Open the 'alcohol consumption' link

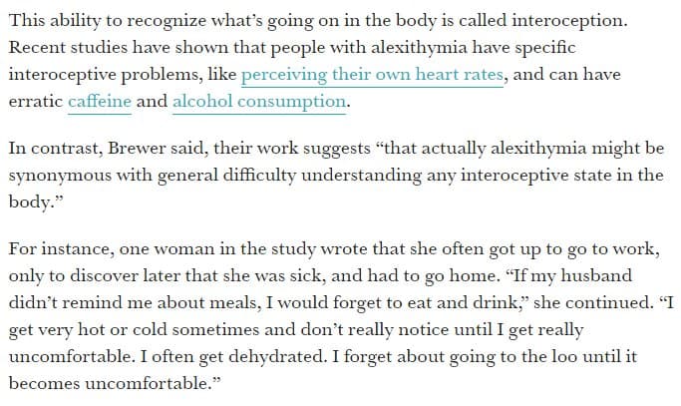tap(259, 101)
